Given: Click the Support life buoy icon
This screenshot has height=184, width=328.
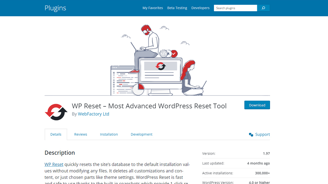Looking at the screenshot, I should coord(251,134).
